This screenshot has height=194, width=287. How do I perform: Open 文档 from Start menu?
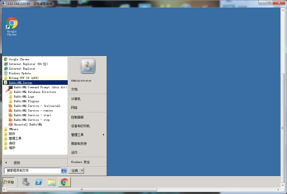point(88,89)
